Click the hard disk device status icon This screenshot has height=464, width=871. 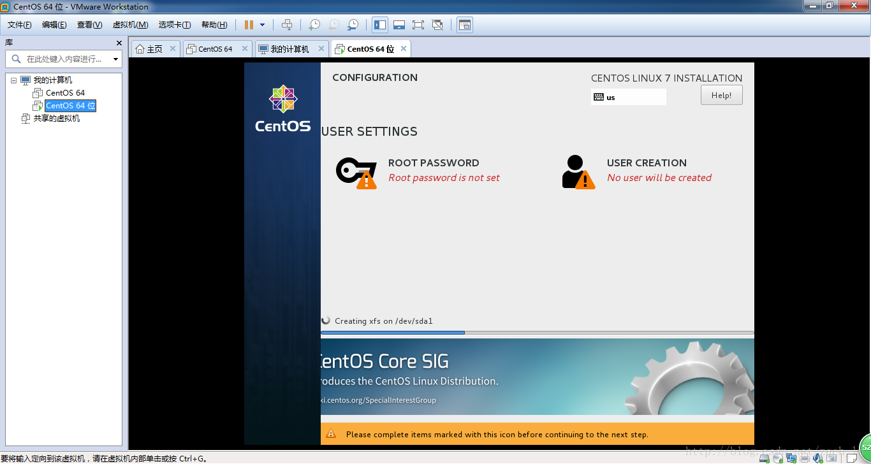(765, 458)
